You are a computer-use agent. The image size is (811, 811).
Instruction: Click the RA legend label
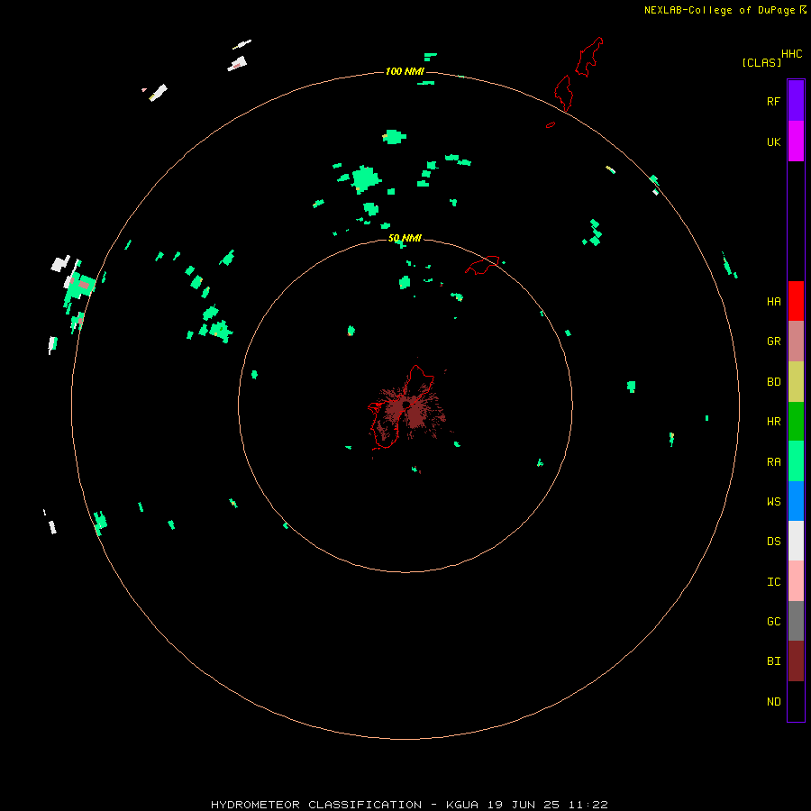click(x=773, y=462)
